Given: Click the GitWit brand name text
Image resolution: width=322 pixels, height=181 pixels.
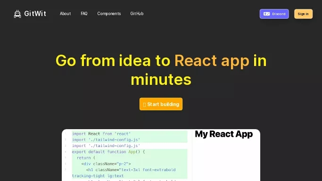Looking at the screenshot, I should pyautogui.click(x=35, y=14).
